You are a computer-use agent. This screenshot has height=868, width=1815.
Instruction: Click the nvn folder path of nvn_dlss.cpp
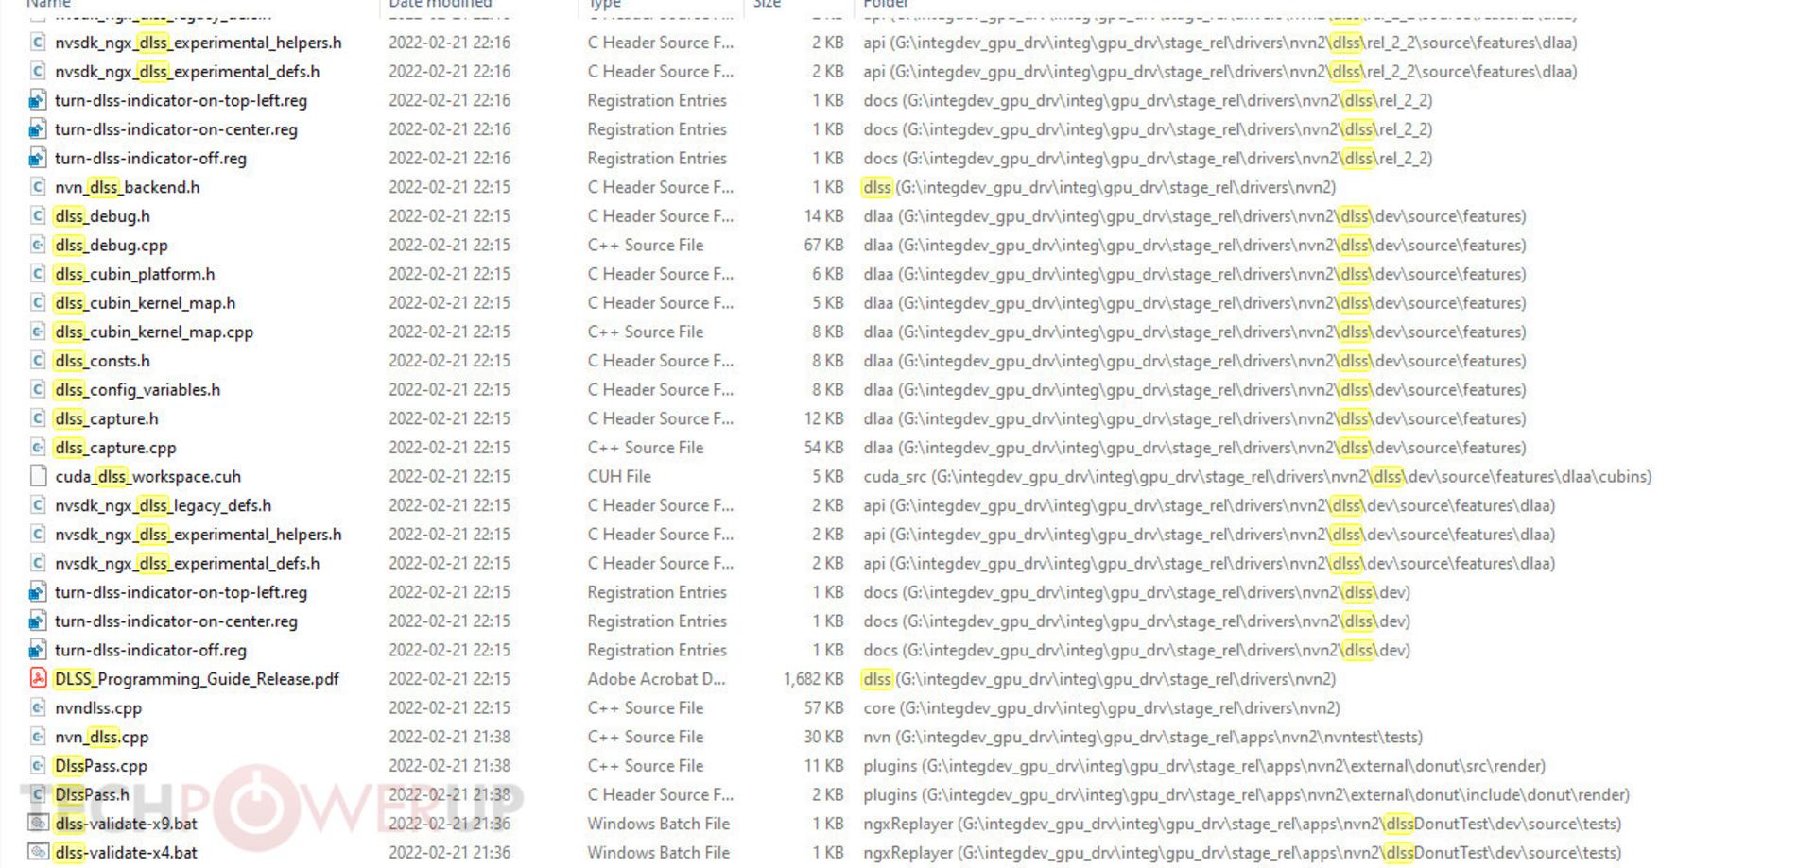(x=1143, y=737)
